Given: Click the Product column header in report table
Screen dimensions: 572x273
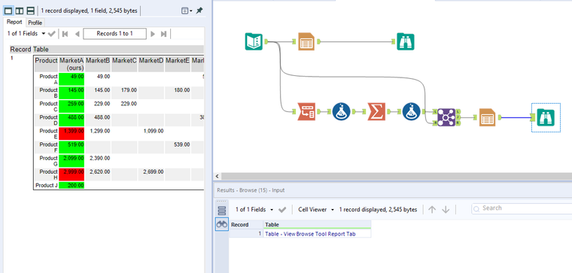Looking at the screenshot, I should [46, 64].
